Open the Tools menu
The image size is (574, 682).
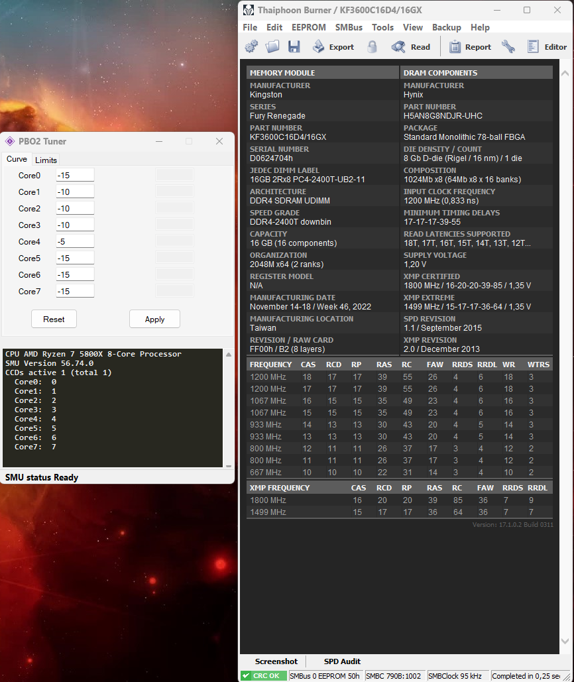click(x=382, y=27)
